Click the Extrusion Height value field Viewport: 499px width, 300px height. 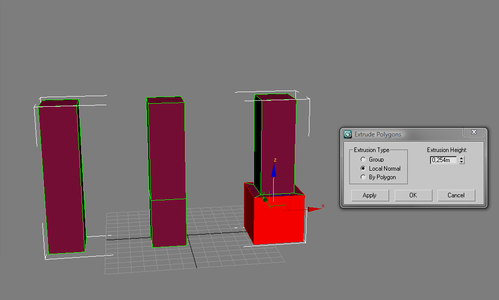click(x=443, y=160)
